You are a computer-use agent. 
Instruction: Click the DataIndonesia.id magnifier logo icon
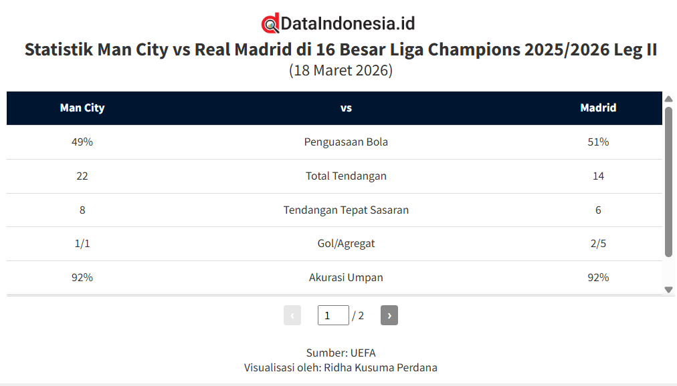(270, 24)
